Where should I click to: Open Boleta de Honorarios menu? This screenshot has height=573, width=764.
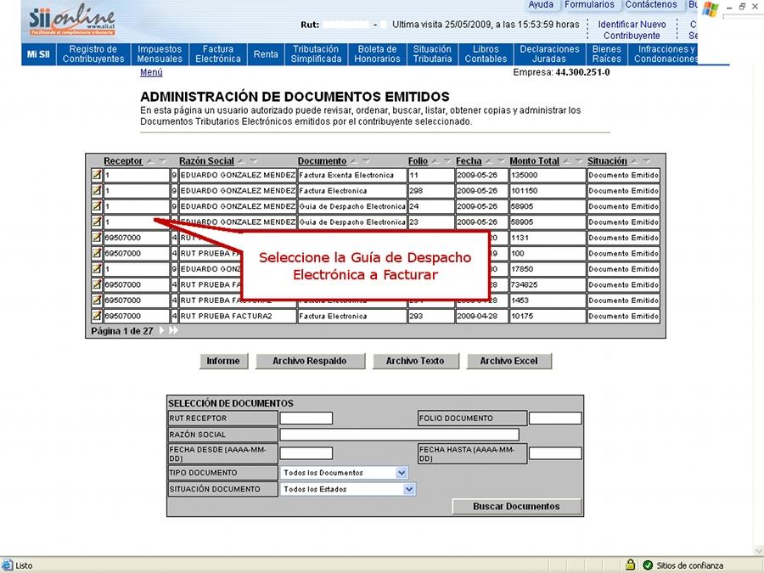pos(378,54)
